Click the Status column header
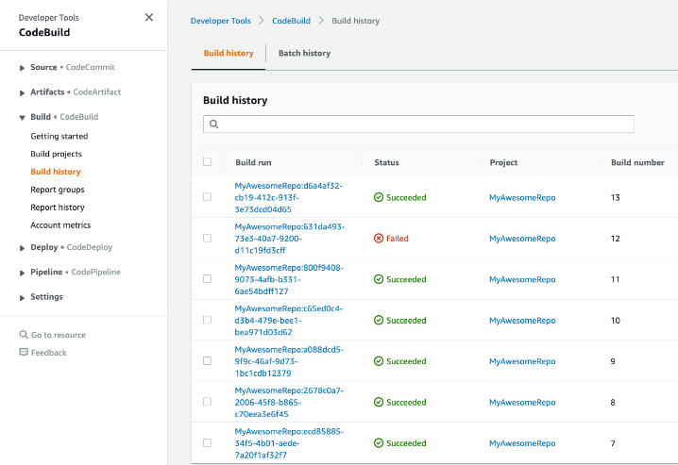 click(x=386, y=162)
